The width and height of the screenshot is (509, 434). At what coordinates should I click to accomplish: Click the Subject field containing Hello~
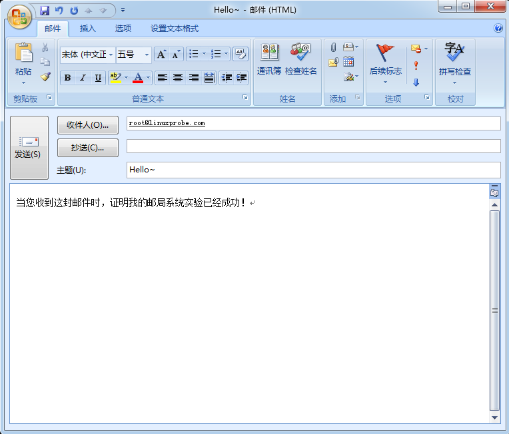(313, 170)
